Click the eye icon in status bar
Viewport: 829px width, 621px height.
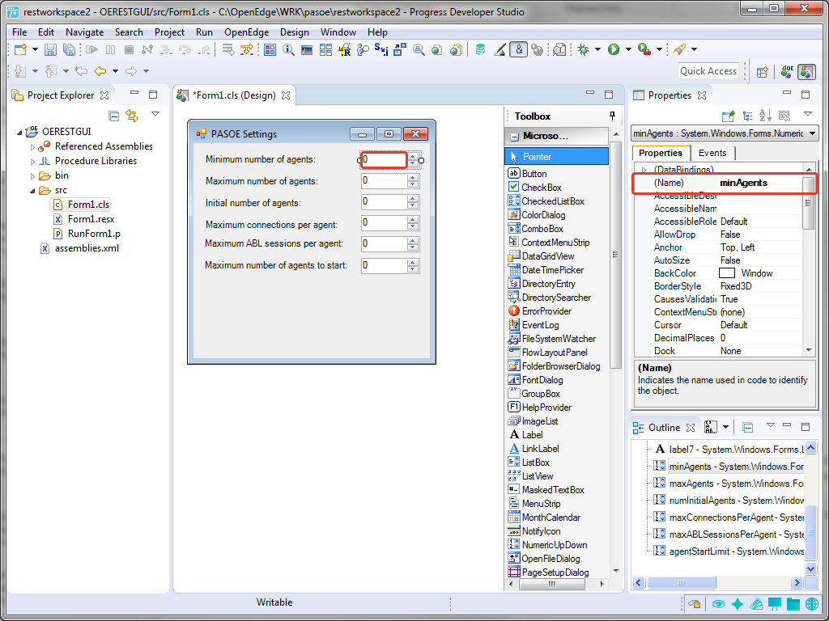tap(719, 604)
